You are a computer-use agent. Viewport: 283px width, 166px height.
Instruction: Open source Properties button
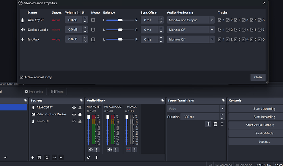click(34, 92)
